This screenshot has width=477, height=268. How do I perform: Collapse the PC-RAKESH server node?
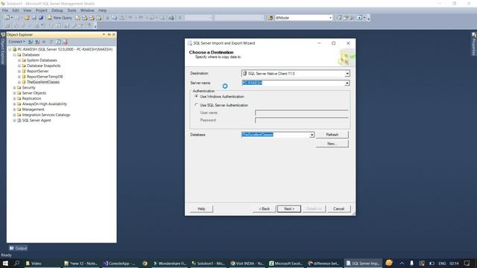coord(10,49)
